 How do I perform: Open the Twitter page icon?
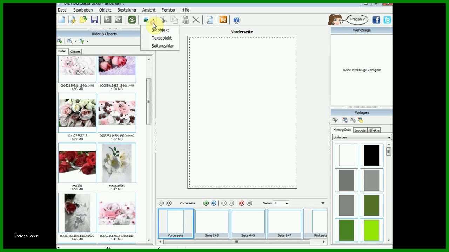(x=387, y=20)
